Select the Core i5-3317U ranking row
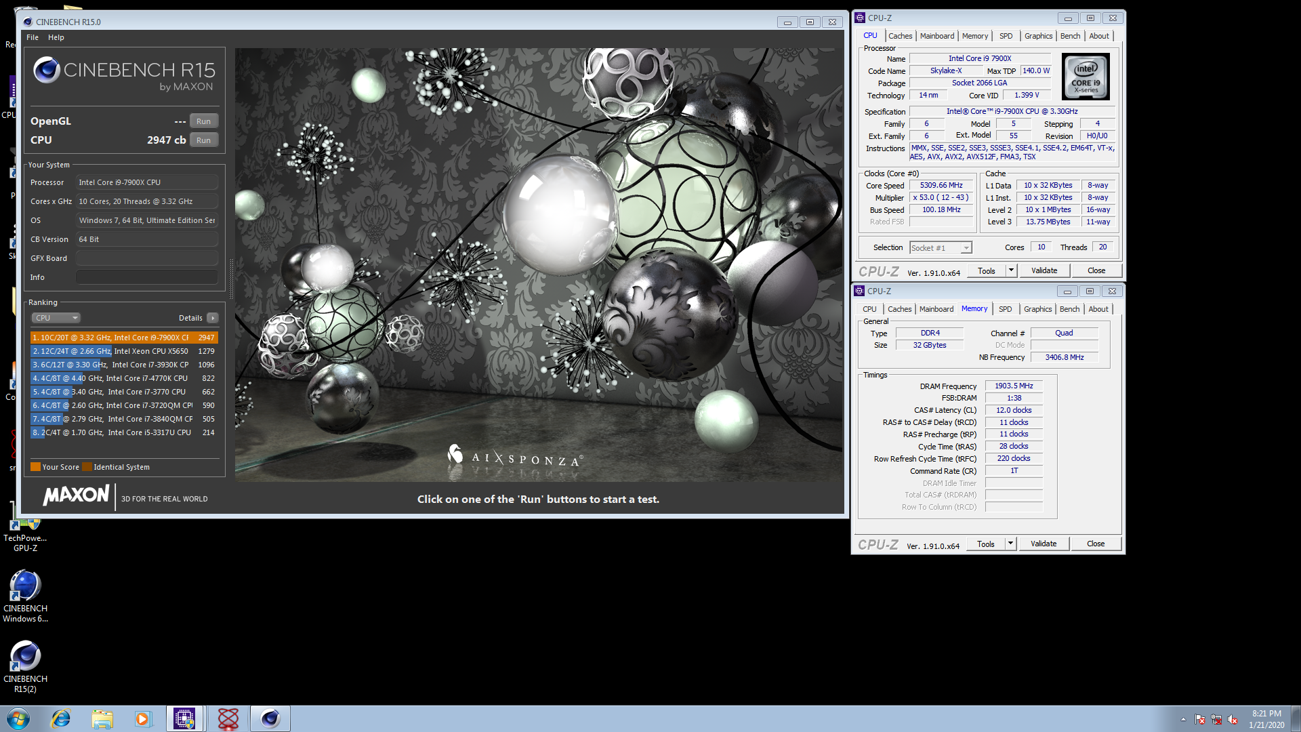Screen dimensions: 1301x732 point(124,432)
